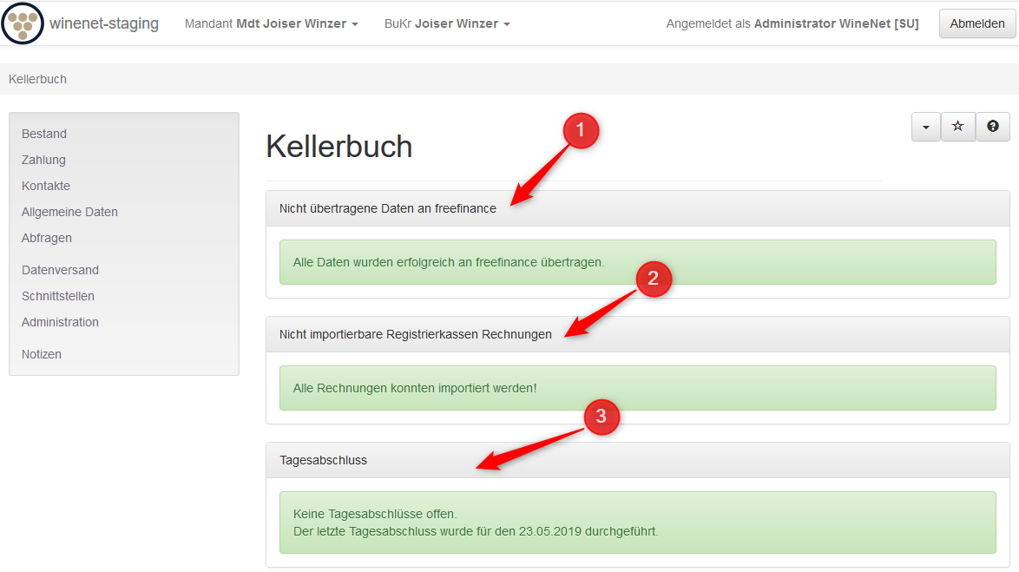Image resolution: width=1019 pixels, height=572 pixels.
Task: Click the Nicht importierbare Registrierkassen Rechnungen header
Action: 415,334
